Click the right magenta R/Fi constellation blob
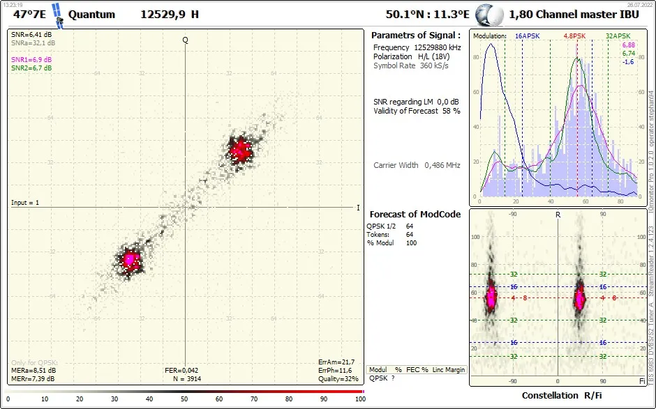This screenshot has width=656, height=409. (580, 297)
